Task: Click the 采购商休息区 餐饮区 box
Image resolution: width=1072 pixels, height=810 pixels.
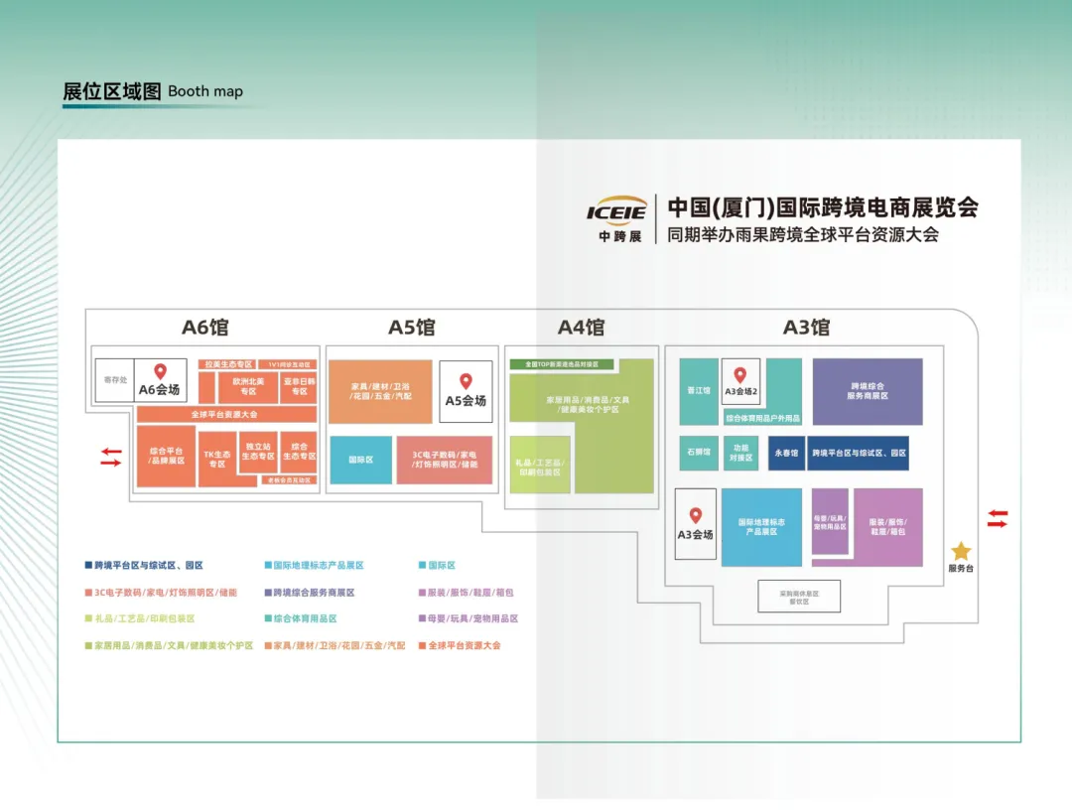Action: tap(799, 597)
